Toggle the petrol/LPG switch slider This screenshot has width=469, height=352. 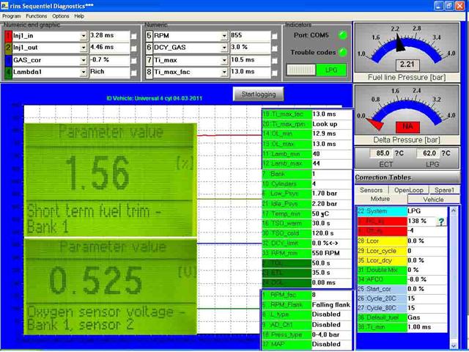(x=301, y=70)
